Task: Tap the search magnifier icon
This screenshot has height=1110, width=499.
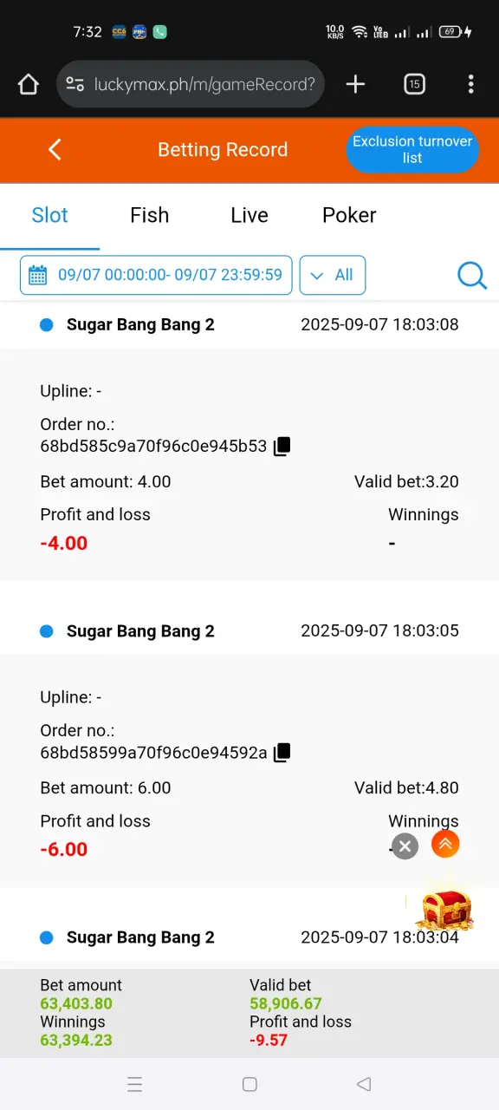Action: pyautogui.click(x=472, y=276)
